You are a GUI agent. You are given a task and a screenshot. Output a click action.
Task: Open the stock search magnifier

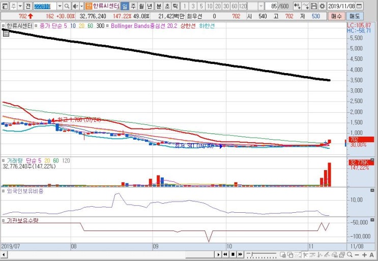[x=67, y=6]
